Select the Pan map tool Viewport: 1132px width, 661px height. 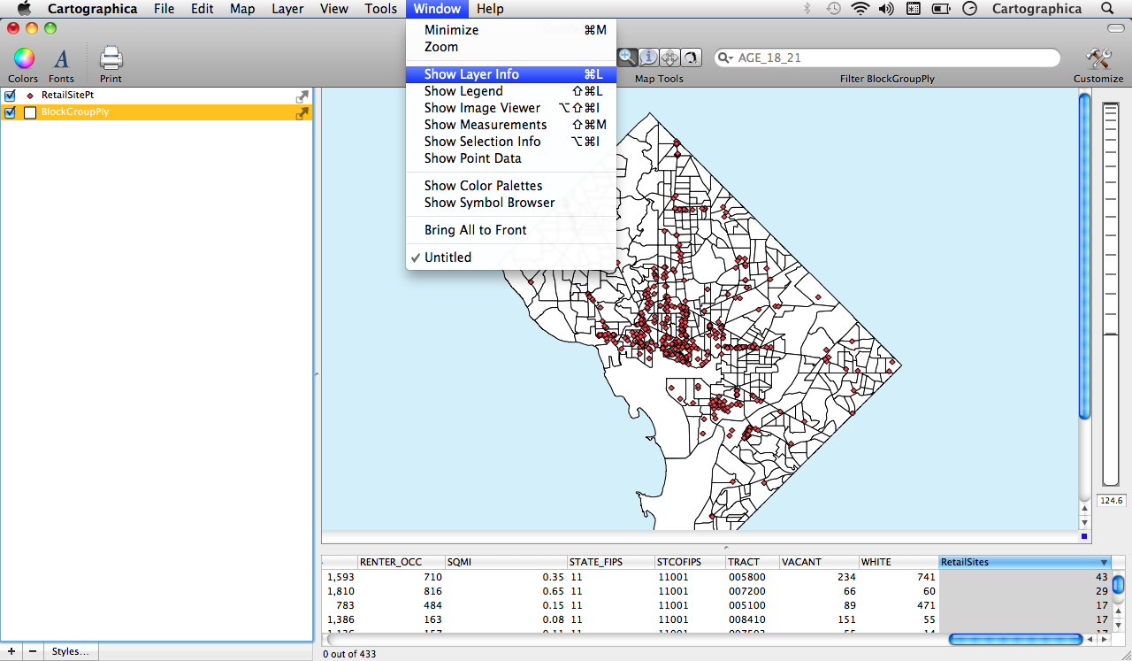click(669, 57)
